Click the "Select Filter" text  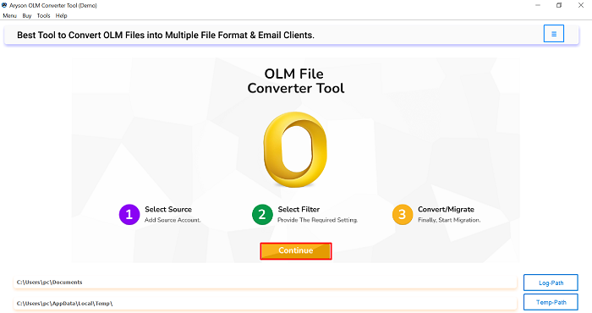coord(299,209)
